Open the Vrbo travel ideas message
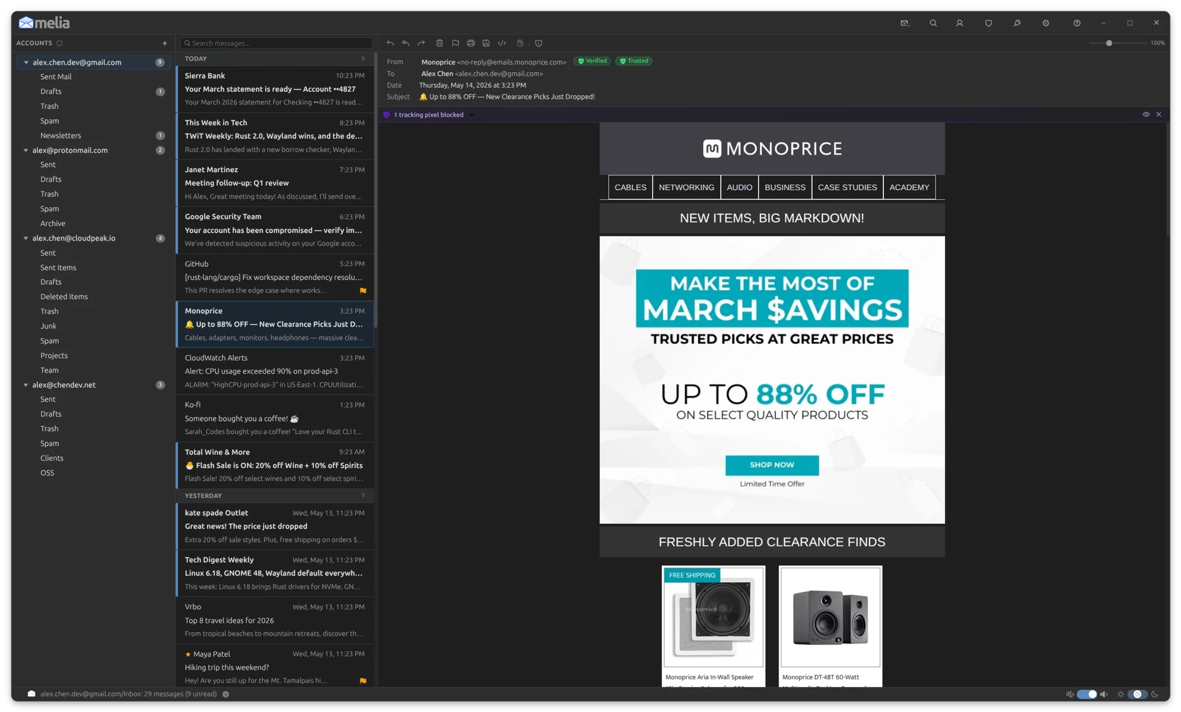Screen dimensions: 1181x712 [275, 620]
